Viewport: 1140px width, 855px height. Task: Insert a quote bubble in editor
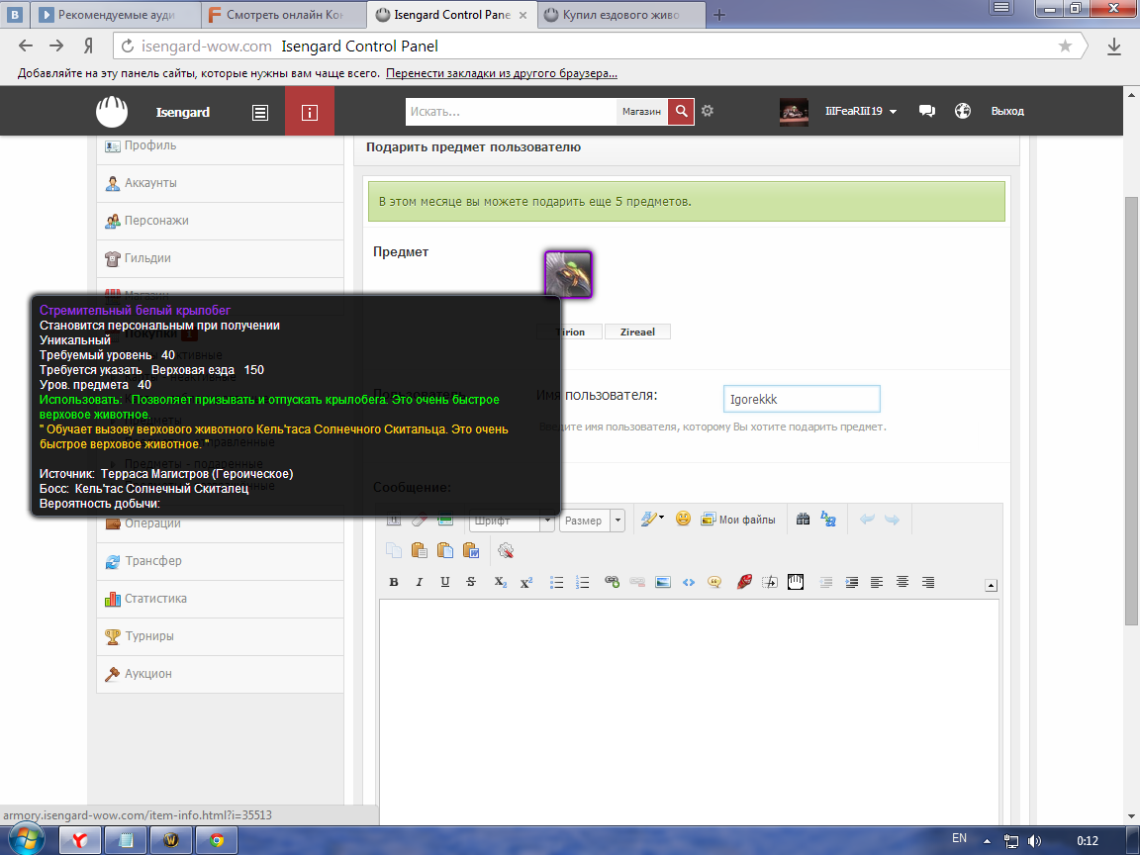[714, 582]
